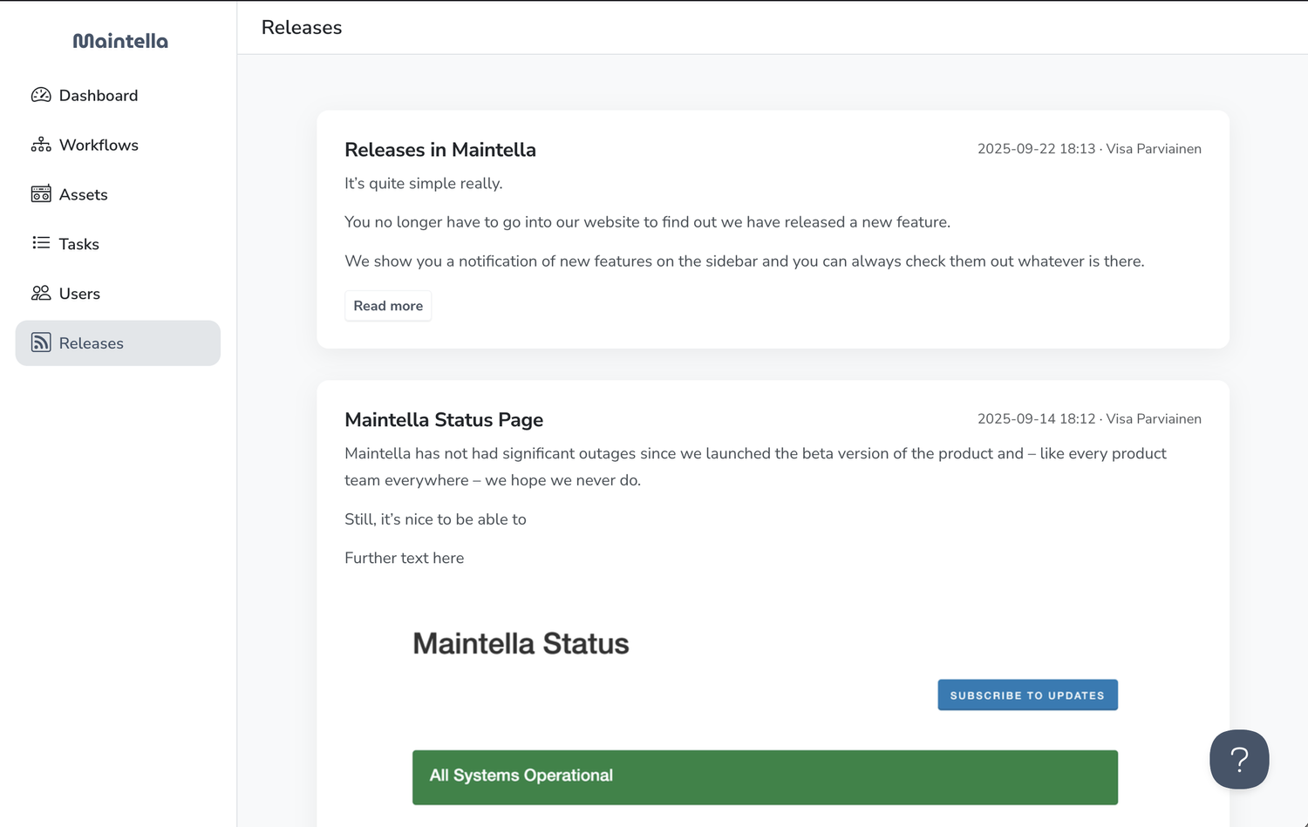Image resolution: width=1308 pixels, height=827 pixels.
Task: Navigate to Users
Action: click(x=118, y=294)
